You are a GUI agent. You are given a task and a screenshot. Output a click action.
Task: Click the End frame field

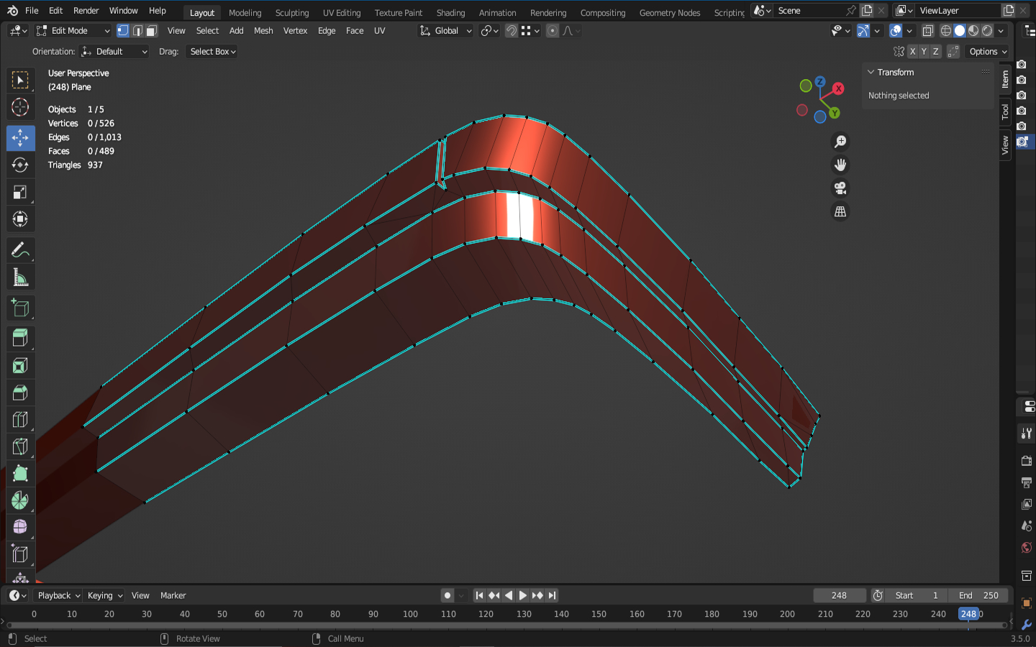pyautogui.click(x=978, y=595)
